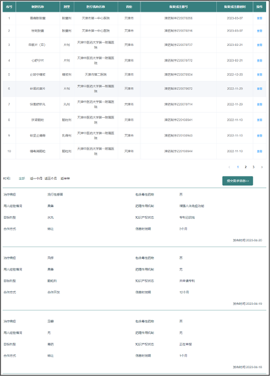The width and height of the screenshot is (270, 376).
Task: Filter time by 全部
Action: [22, 179]
